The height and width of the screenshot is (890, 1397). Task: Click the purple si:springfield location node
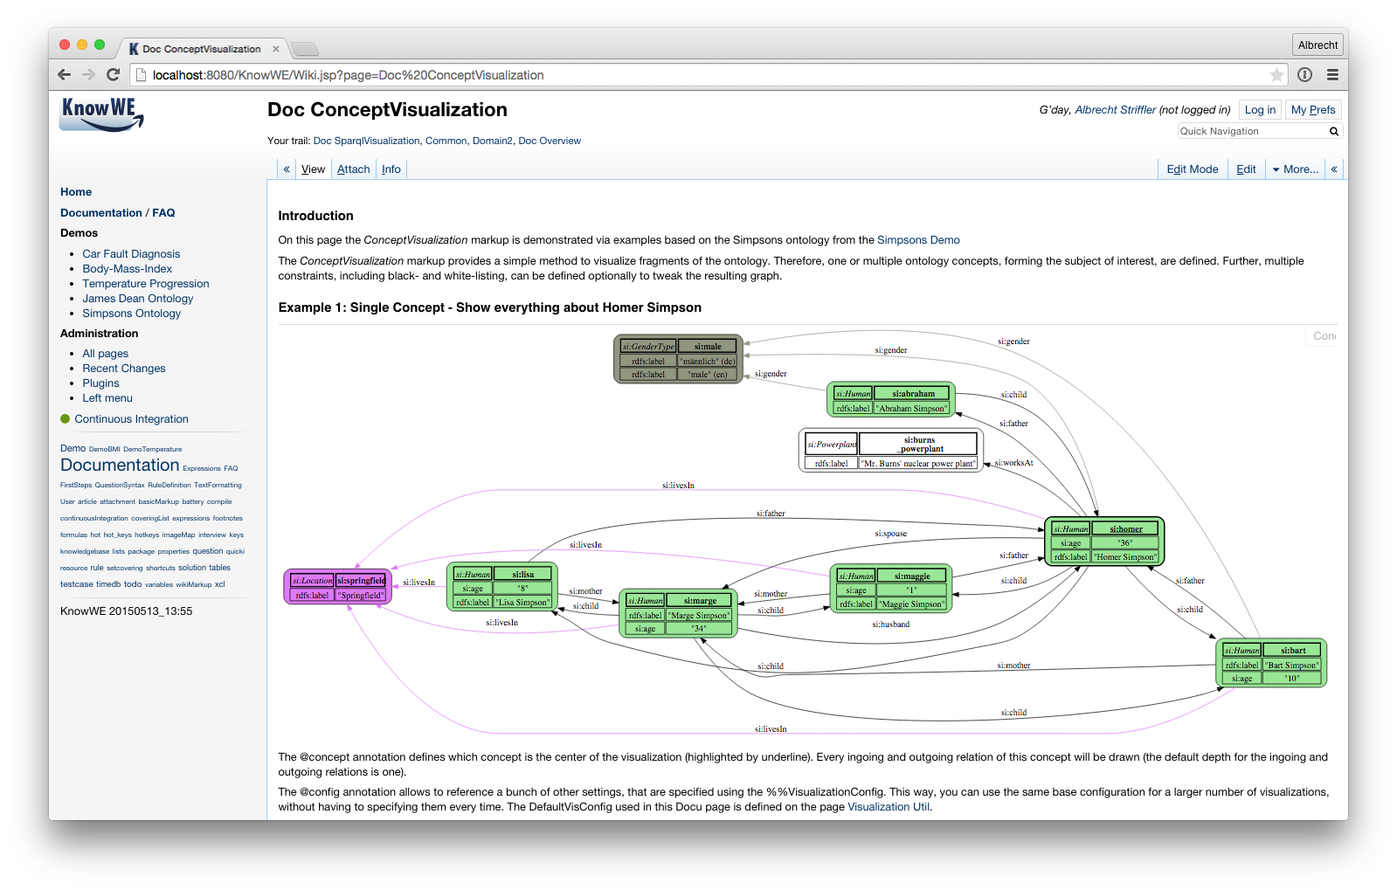338,587
